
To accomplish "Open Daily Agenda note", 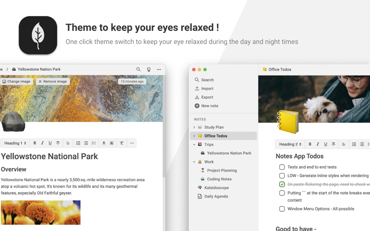I will [216, 196].
